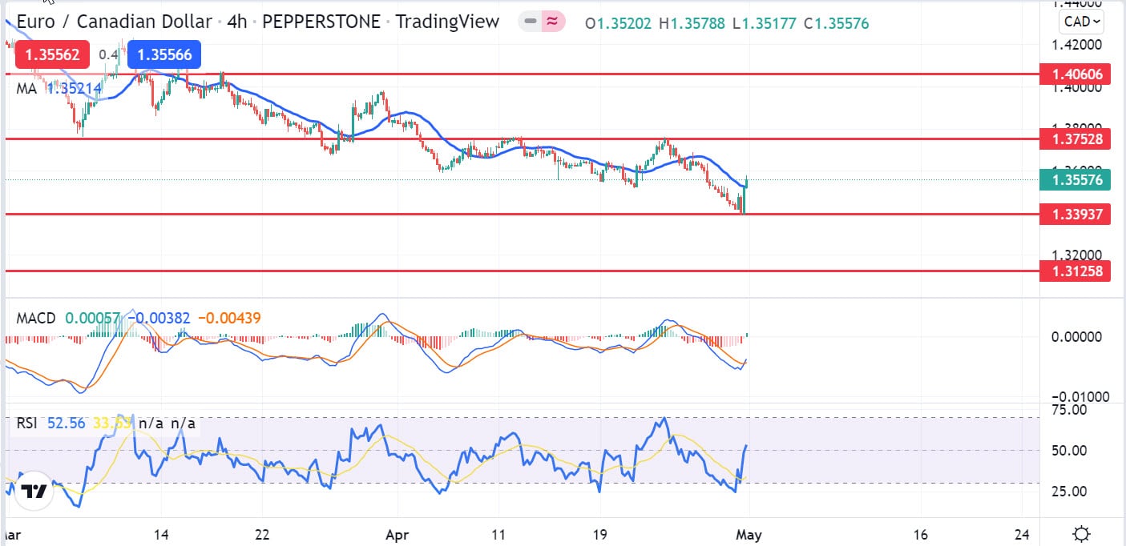Screen dimensions: 1126x546
Task: Click the TradingView logo icon
Action: (x=33, y=491)
